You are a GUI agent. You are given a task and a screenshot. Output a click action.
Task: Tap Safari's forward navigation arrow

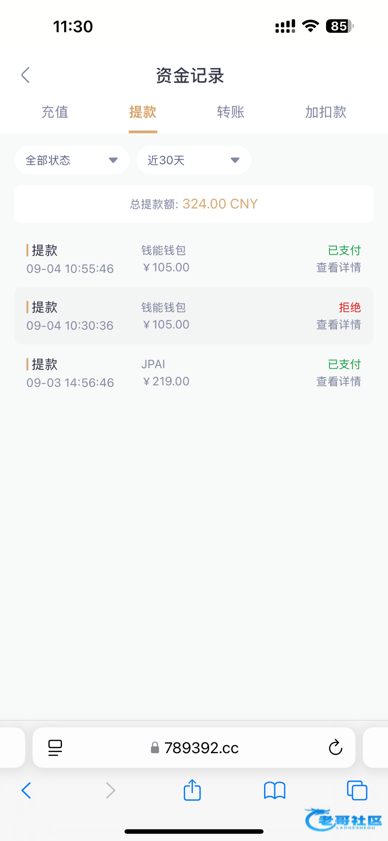pos(110,791)
